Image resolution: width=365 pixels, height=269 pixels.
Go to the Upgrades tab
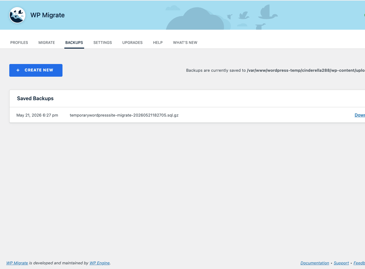[x=132, y=43]
